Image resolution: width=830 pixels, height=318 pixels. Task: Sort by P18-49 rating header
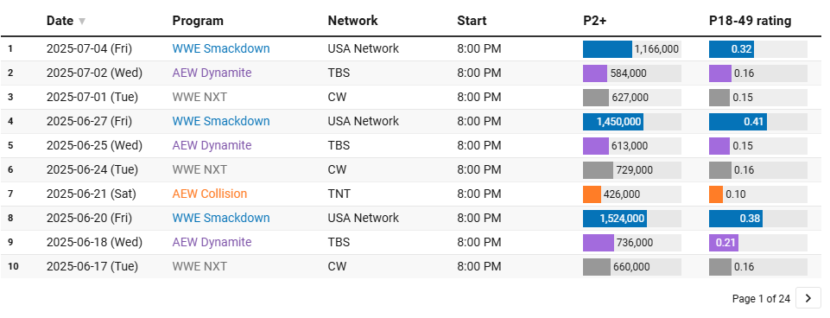(x=750, y=21)
